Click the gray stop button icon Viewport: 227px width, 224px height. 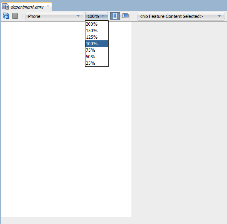tap(15, 16)
